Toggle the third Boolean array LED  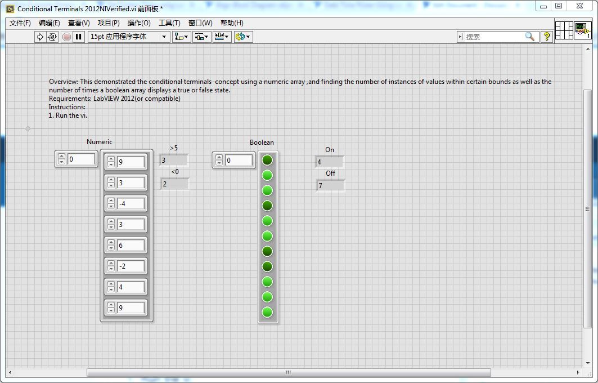(267, 190)
